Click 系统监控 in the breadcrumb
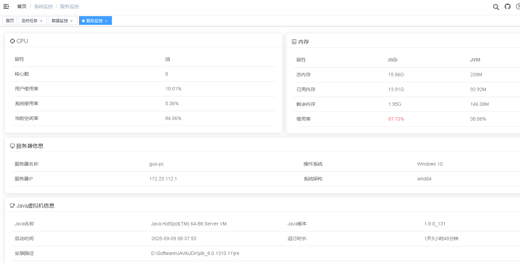This screenshot has width=520, height=263. [x=43, y=6]
